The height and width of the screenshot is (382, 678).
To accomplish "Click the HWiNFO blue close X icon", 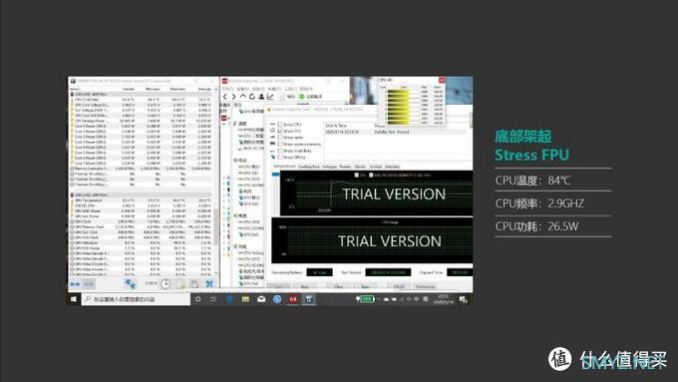I will 209,284.
